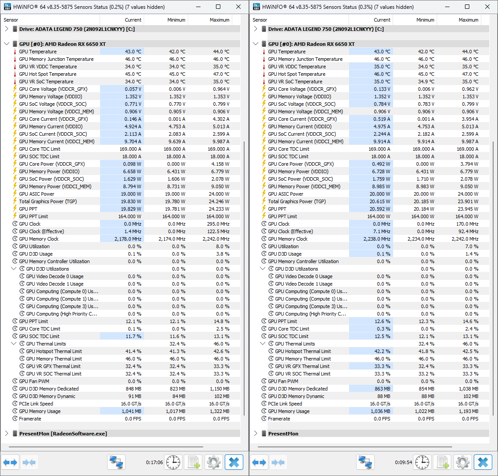This screenshot has width=498, height=476.
Task: Click collapse-arrows button in left HWiNFO window
Action: [29, 462]
